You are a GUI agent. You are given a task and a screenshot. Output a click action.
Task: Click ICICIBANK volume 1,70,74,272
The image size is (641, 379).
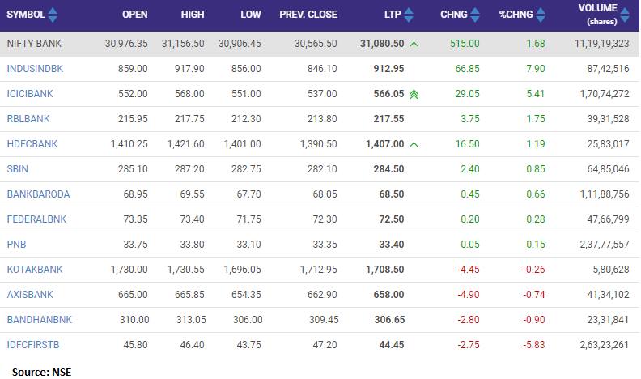(605, 94)
